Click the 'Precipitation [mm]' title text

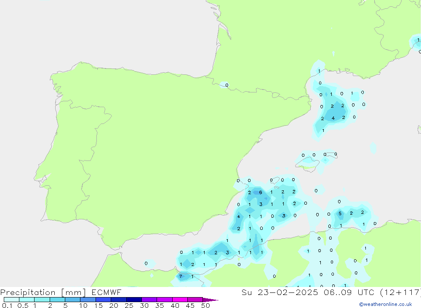(x=43, y=292)
